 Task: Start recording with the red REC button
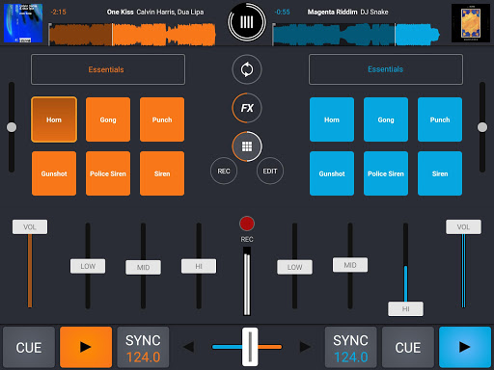pyautogui.click(x=247, y=224)
